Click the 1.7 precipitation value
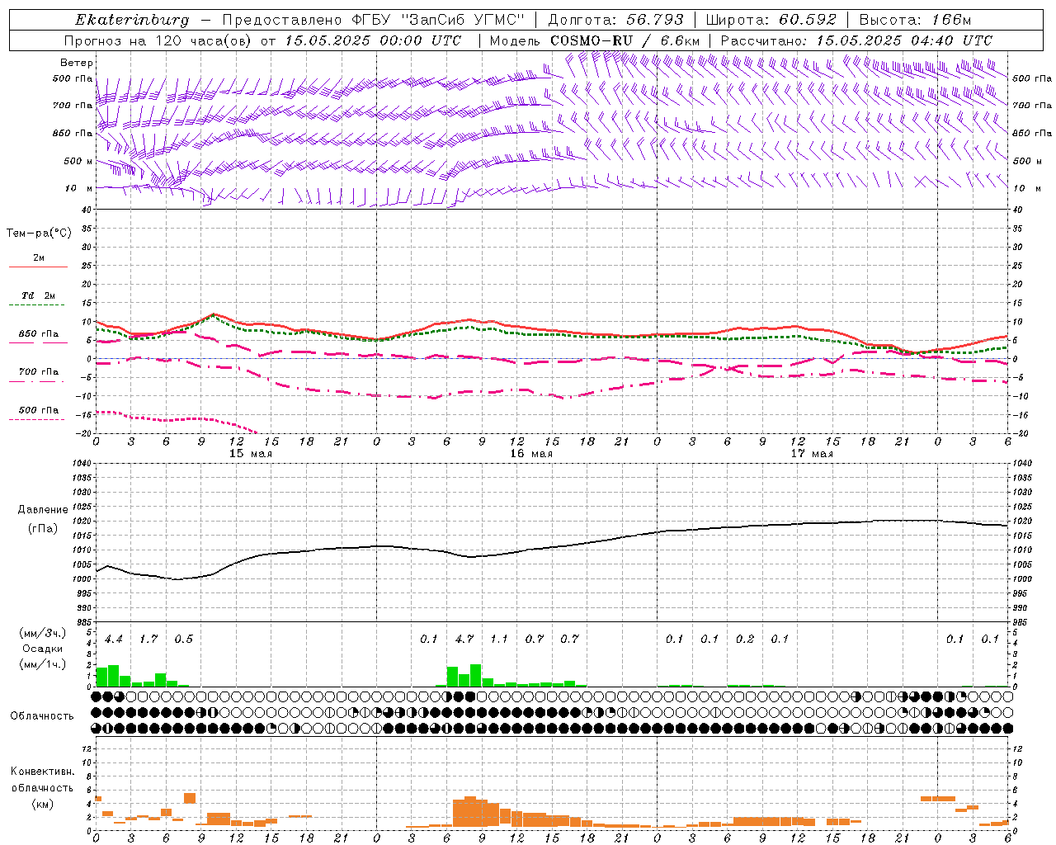 (148, 639)
